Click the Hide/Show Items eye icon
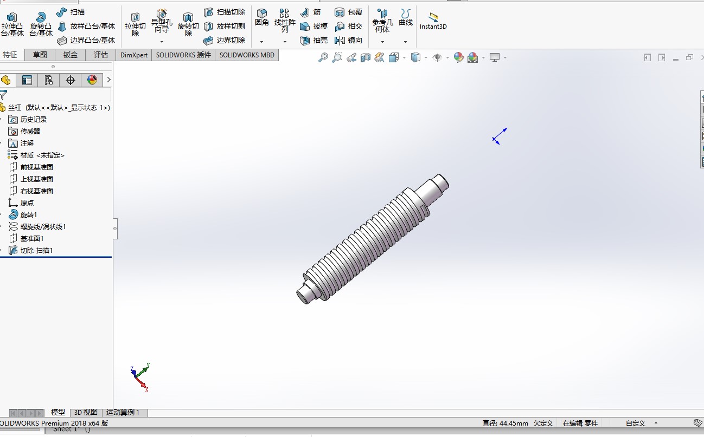 [x=437, y=57]
